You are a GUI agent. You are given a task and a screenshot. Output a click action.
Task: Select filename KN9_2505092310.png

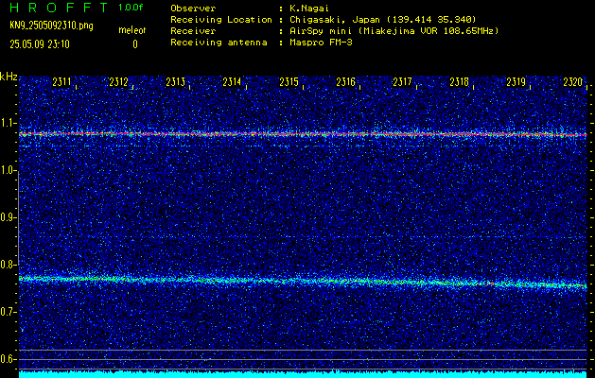[51, 26]
